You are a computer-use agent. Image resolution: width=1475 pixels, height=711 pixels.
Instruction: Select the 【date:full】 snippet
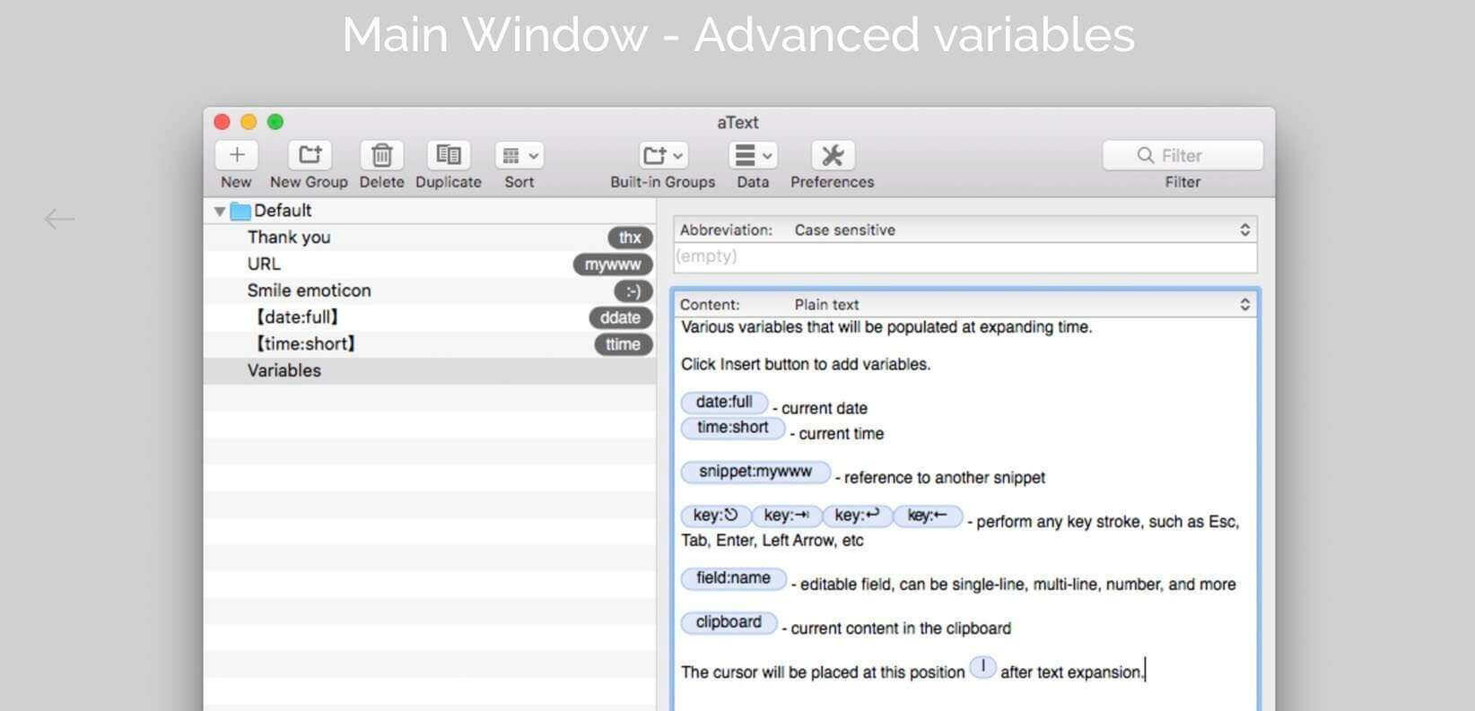[x=430, y=317]
